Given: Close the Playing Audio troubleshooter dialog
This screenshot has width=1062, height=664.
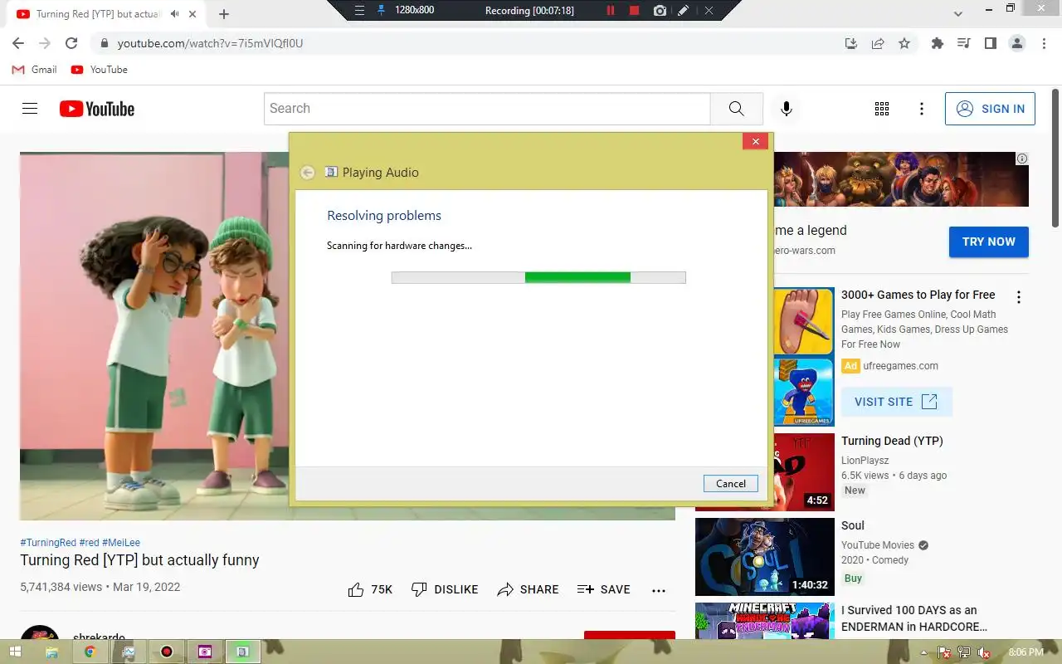Looking at the screenshot, I should point(755,142).
